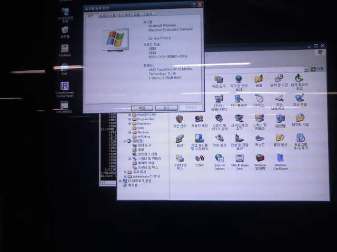This screenshot has height=252, width=337.
Task: Select the HD ADeck desktop icon
Action: (65, 50)
